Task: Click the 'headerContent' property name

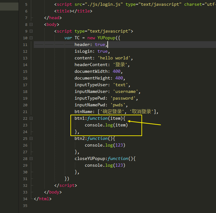Action: 91,65
